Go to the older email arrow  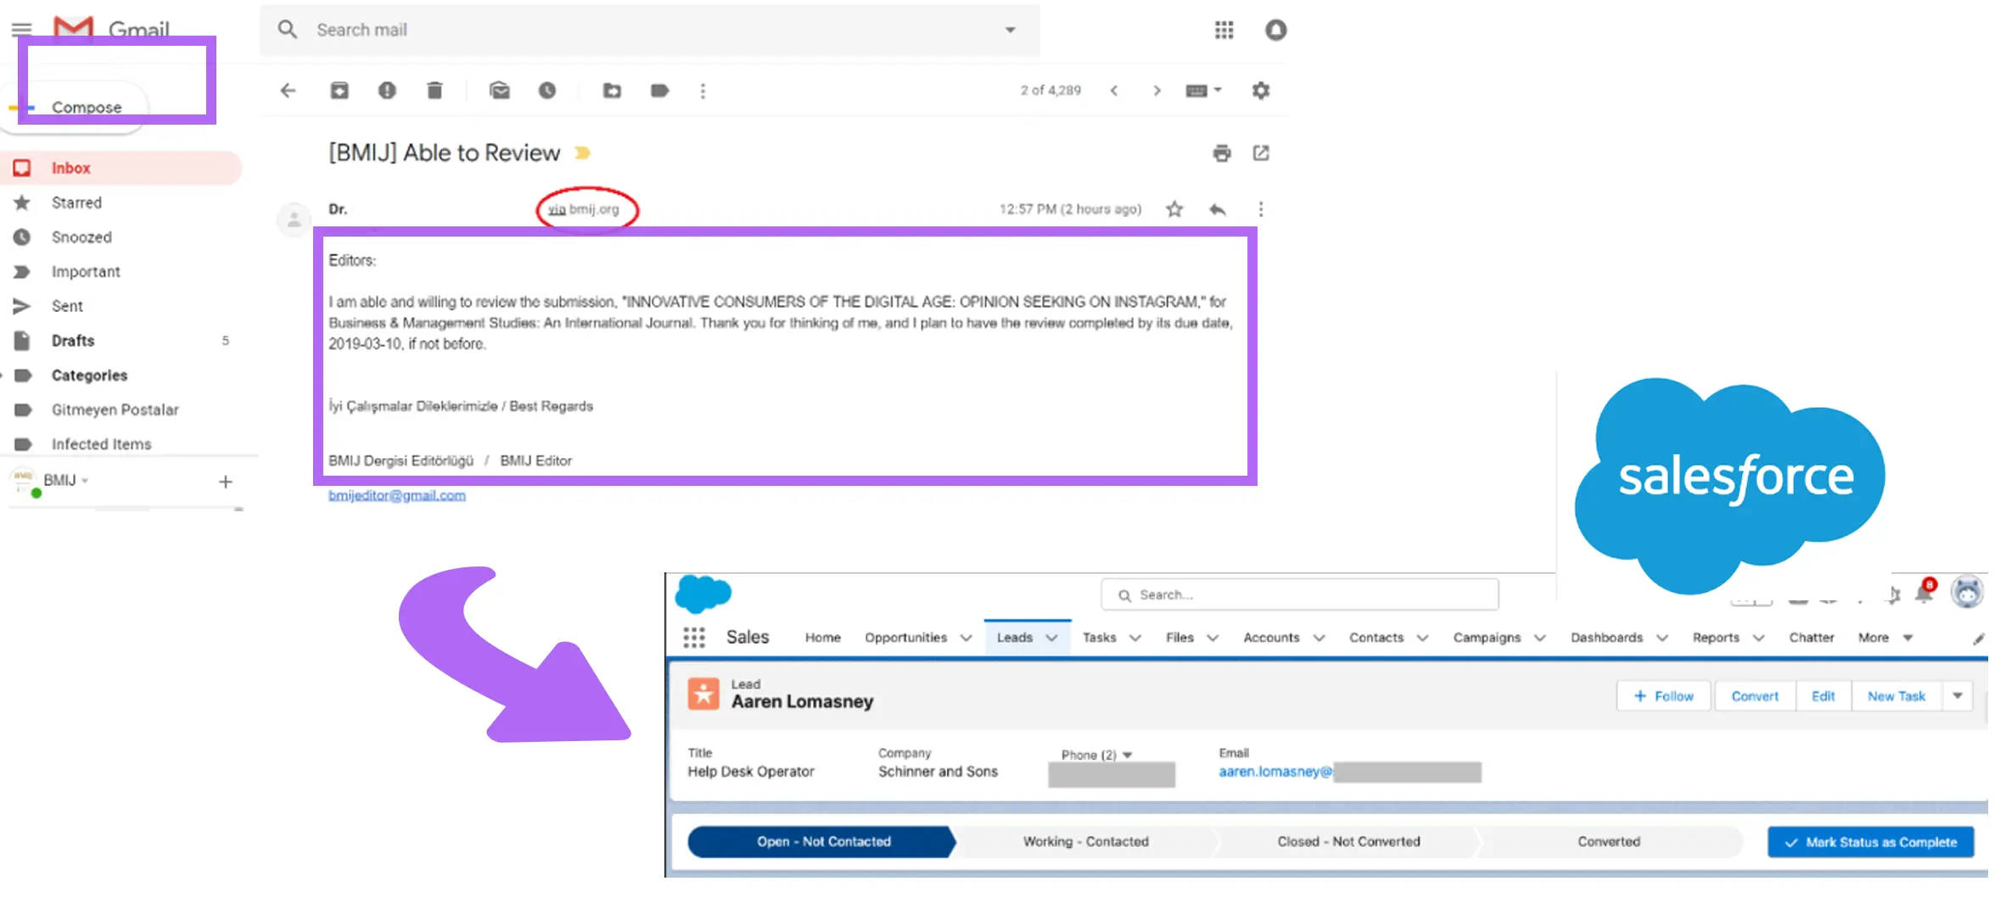point(1157,91)
